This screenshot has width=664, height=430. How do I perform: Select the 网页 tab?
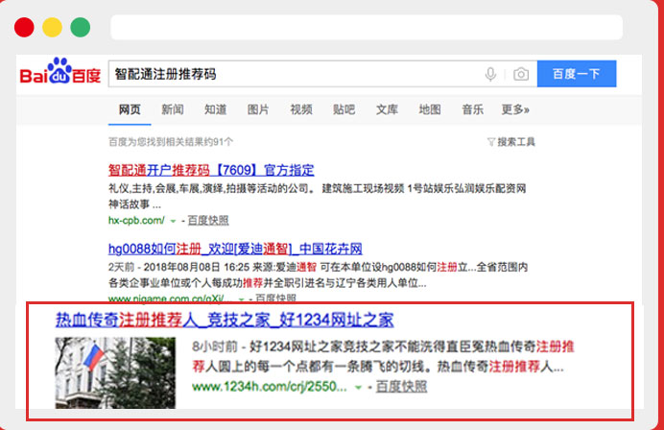[130, 109]
